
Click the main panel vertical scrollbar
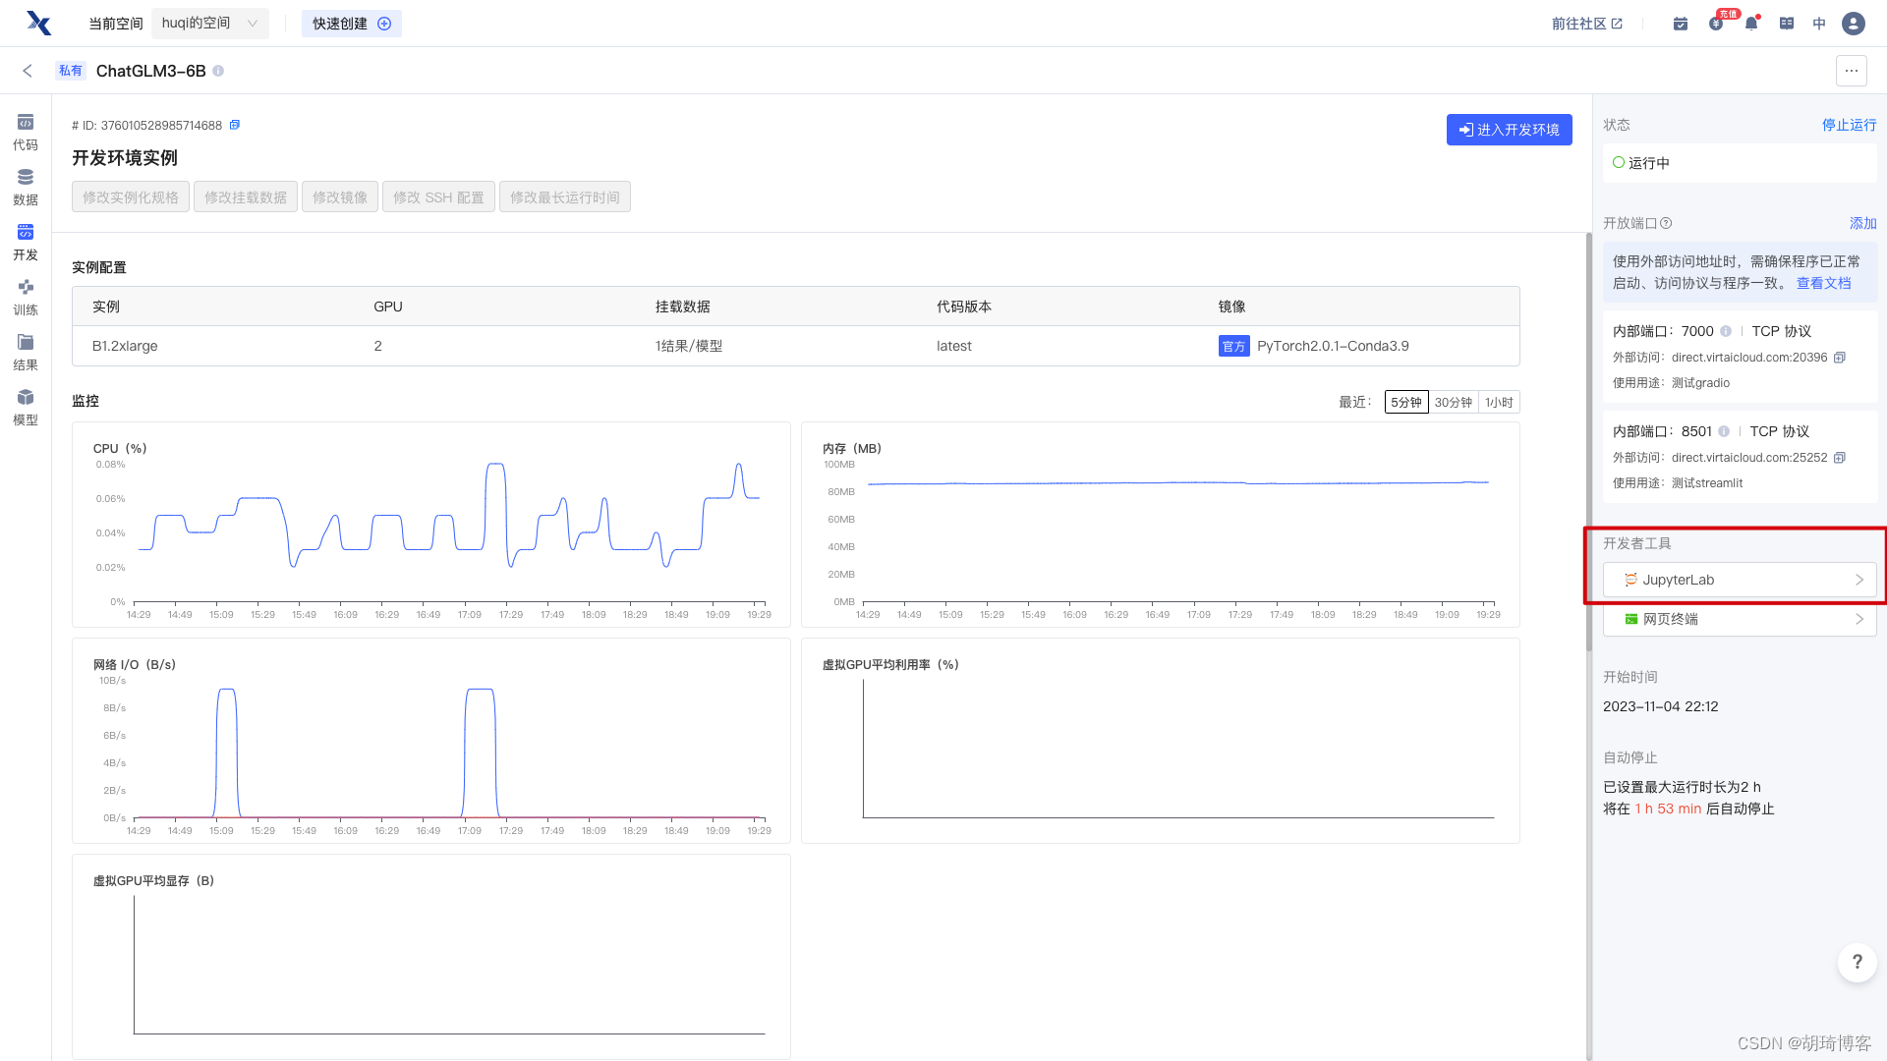pyautogui.click(x=1588, y=442)
